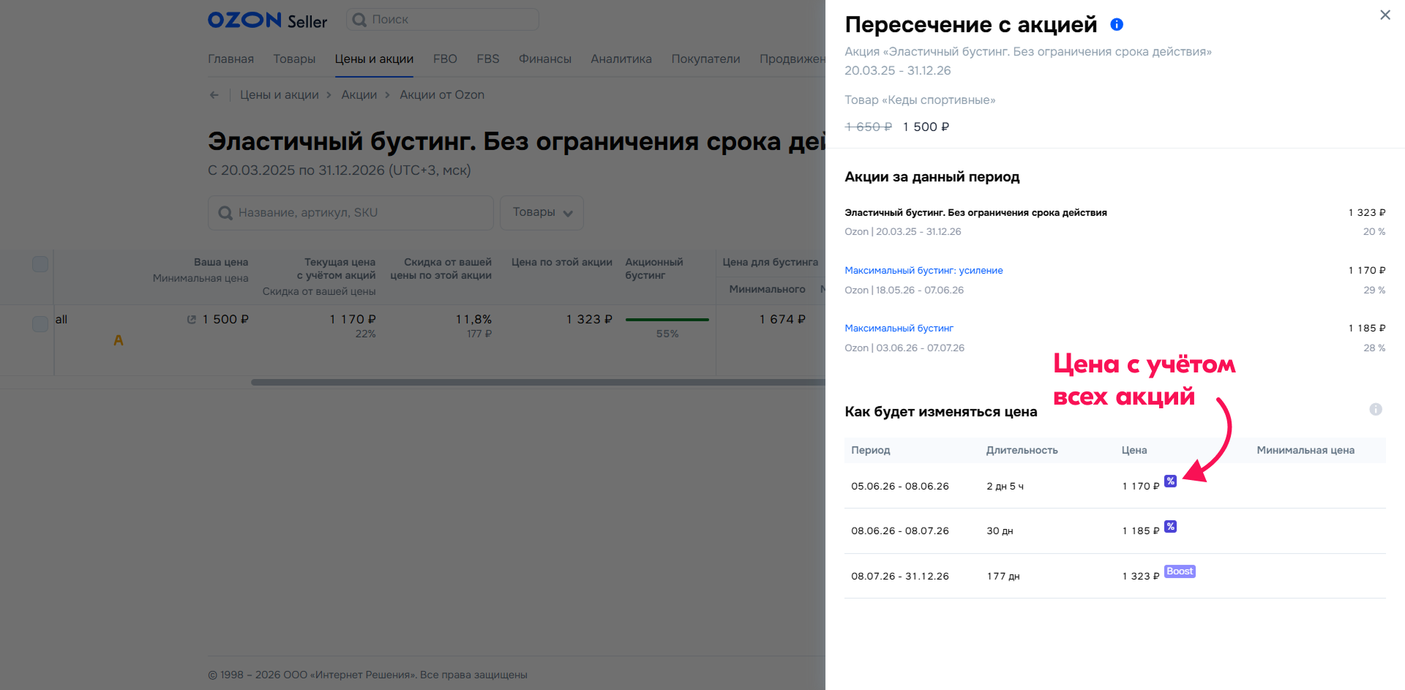Screen dimensions: 1405x690
Task: Click the horizontal table scrollbar
Action: (x=538, y=382)
